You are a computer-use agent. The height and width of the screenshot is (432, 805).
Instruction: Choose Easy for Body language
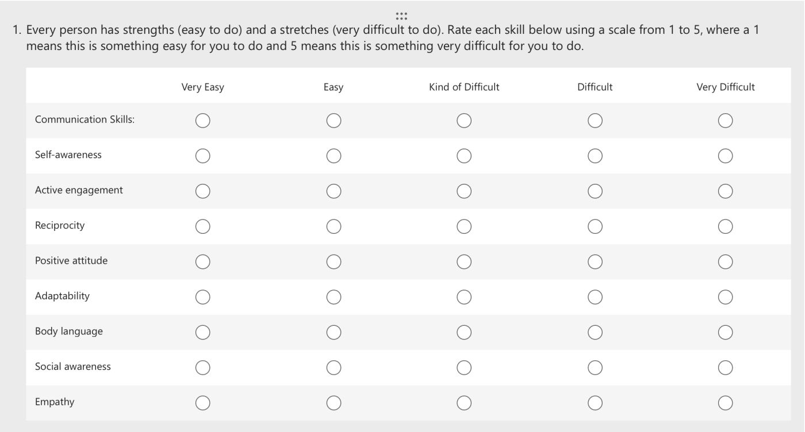click(333, 331)
